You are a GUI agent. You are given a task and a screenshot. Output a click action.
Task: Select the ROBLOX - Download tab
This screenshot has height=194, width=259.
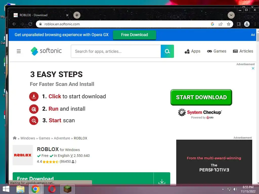tap(40, 15)
